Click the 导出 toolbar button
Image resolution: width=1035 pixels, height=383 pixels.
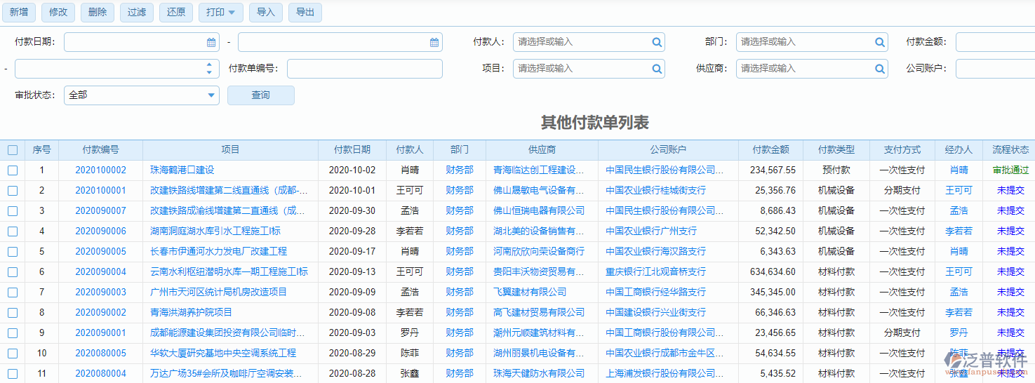click(x=305, y=12)
